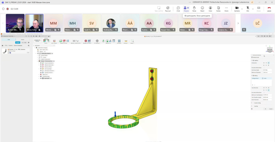Open dropdown arrow next to Camera
This screenshot has width=275, height=142.
coord(242,9)
